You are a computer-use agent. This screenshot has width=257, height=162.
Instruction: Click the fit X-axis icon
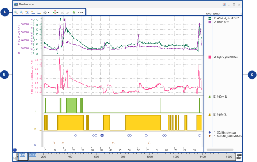coord(39,13)
